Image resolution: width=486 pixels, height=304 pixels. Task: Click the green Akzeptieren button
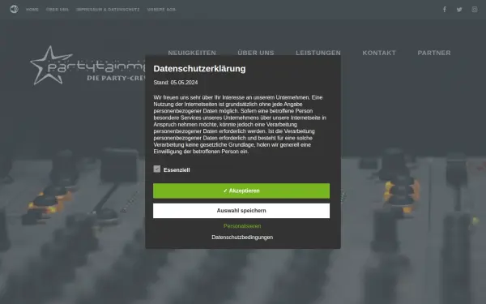(241, 191)
